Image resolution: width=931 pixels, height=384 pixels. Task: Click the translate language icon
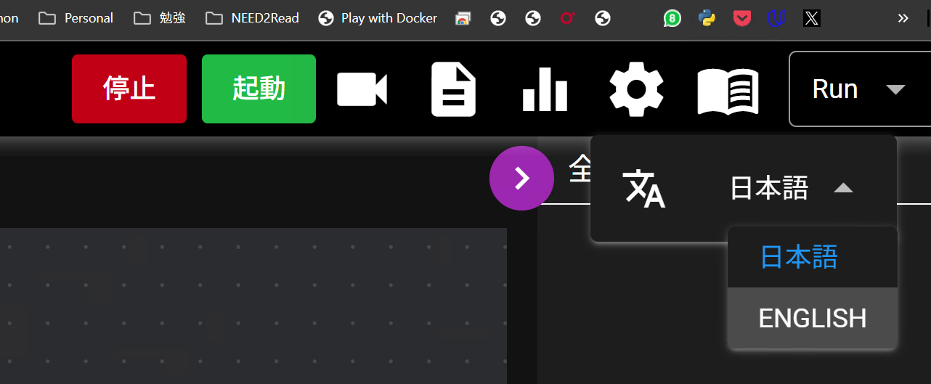[x=644, y=189]
